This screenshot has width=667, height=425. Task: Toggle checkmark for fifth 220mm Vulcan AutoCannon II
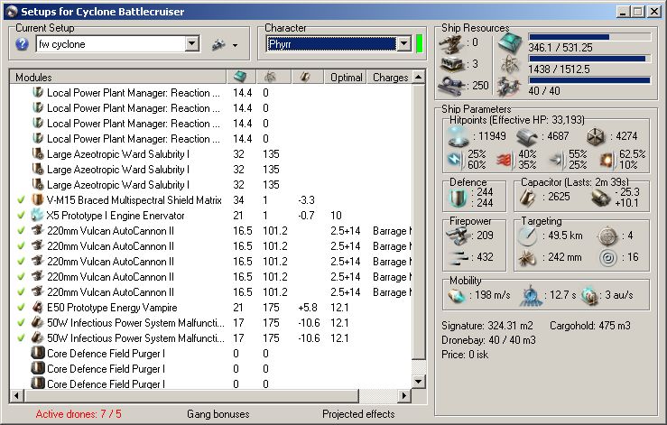pos(21,291)
